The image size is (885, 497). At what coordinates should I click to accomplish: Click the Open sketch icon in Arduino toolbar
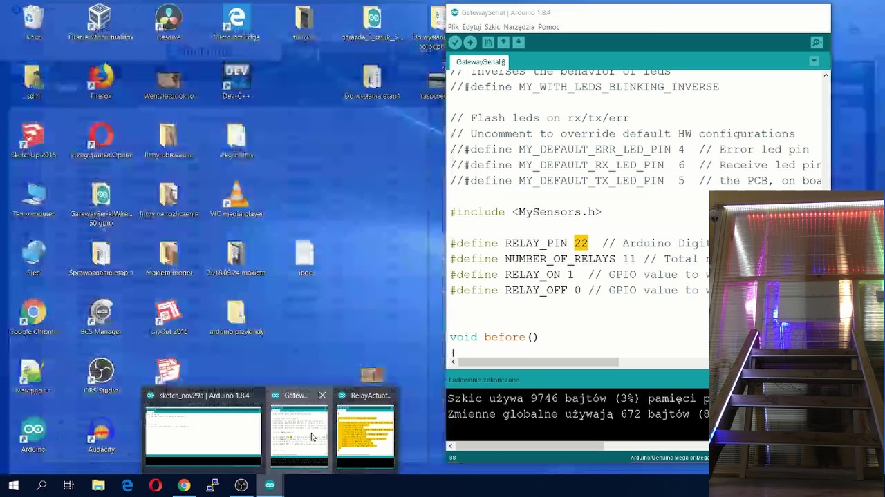[503, 43]
